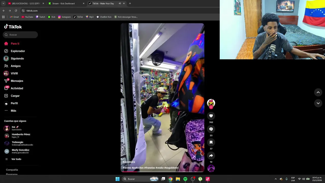
Task: Open Treboogie followed account
Action: [19, 144]
